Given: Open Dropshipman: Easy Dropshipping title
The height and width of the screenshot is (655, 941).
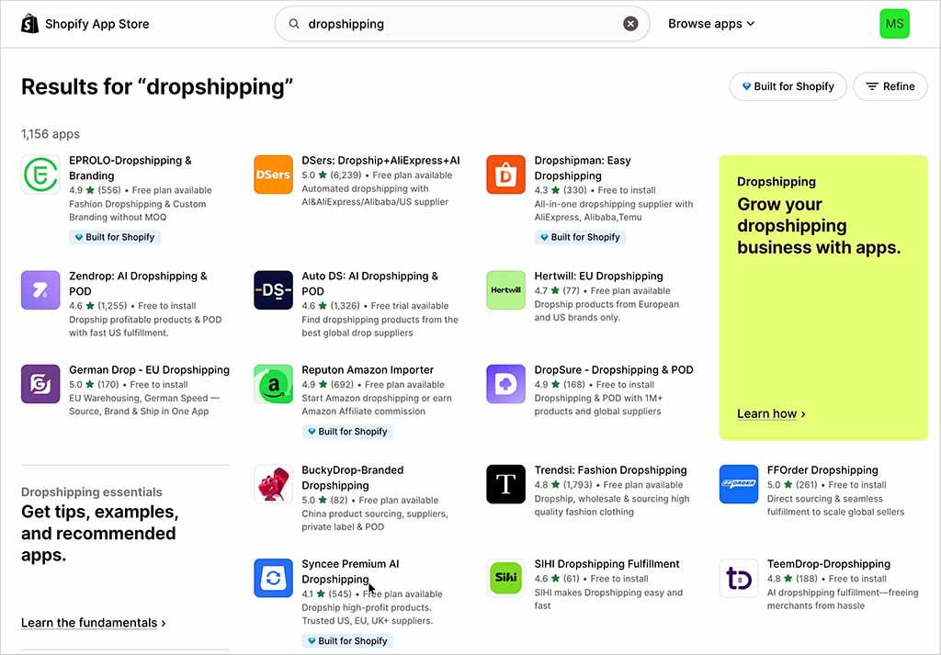Looking at the screenshot, I should click(583, 168).
